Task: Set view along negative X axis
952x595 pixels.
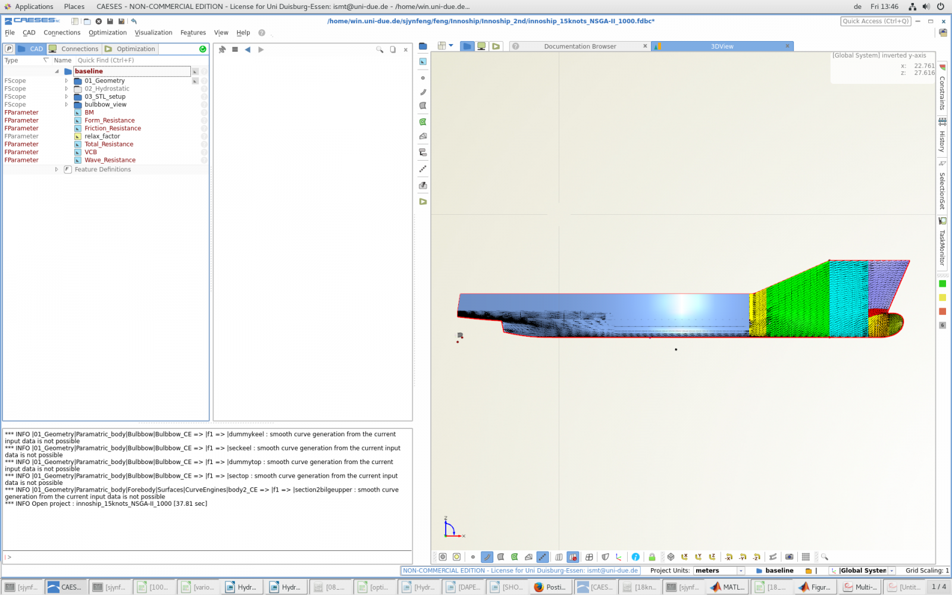Action: pyautogui.click(x=728, y=557)
